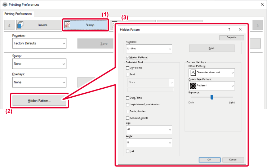
Task: Enable the Date/Time checkbox
Action: (x=128, y=98)
